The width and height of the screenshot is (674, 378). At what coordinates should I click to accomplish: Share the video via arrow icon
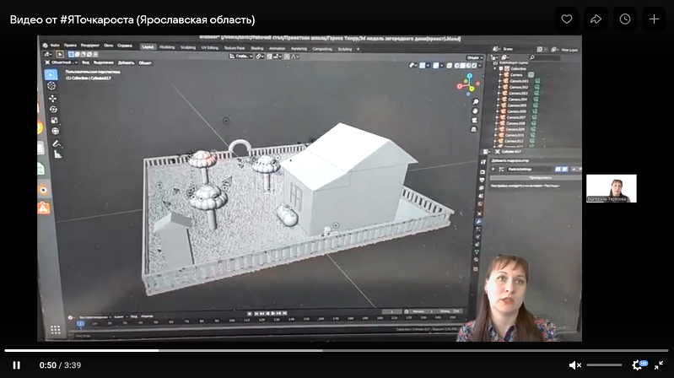(596, 19)
